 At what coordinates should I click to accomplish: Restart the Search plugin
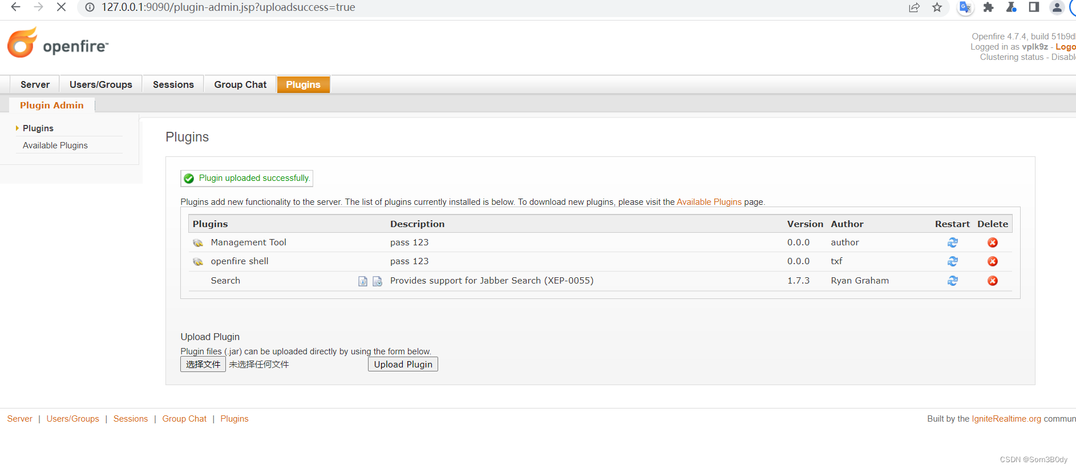(952, 281)
